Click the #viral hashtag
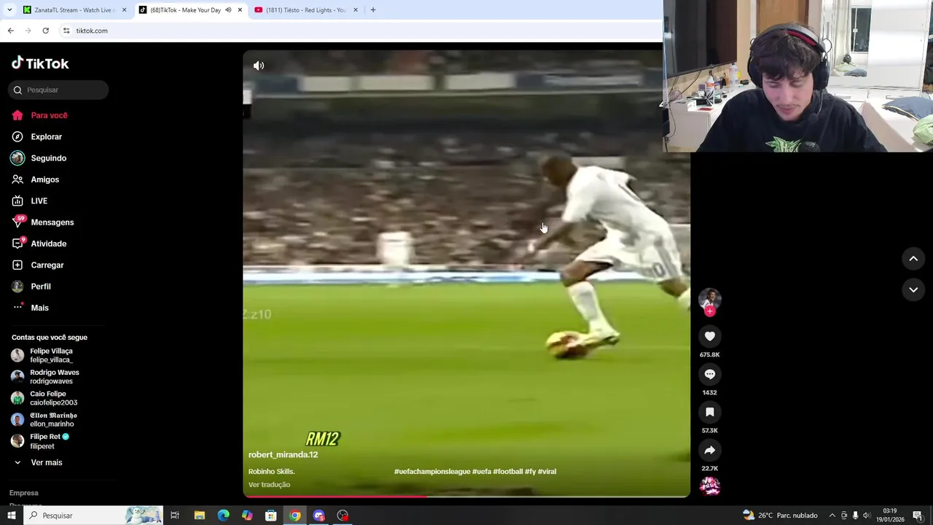Image resolution: width=933 pixels, height=525 pixels. pyautogui.click(x=547, y=472)
